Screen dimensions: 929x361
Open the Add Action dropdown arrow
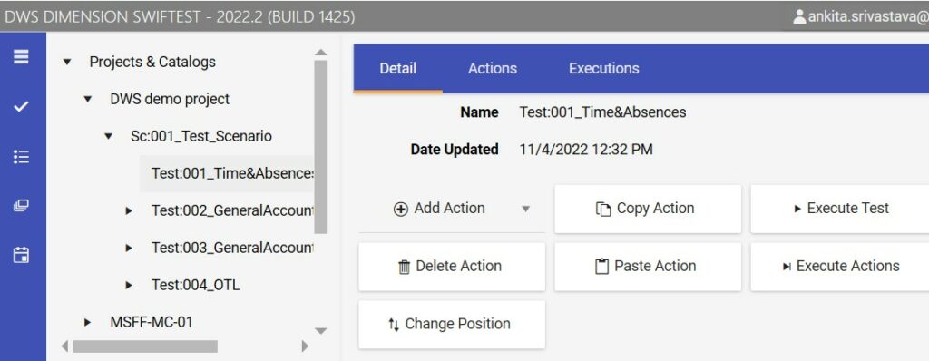(525, 209)
